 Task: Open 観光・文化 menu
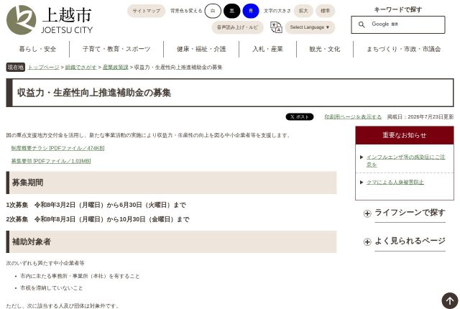(x=325, y=49)
